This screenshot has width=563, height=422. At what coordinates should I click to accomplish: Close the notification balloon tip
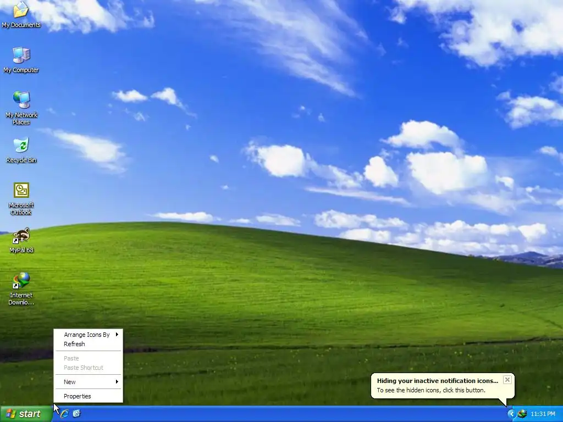pos(507,380)
